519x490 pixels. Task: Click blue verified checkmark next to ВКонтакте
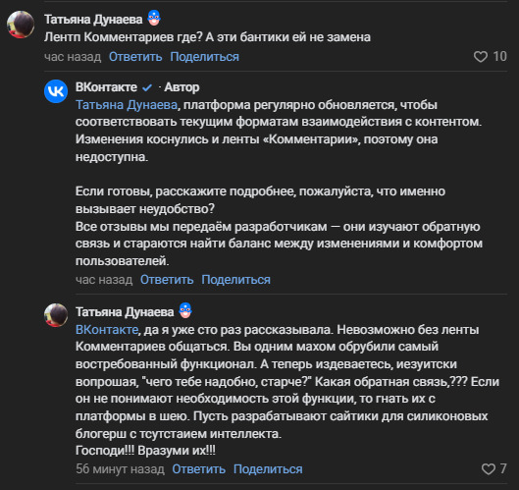tap(146, 87)
